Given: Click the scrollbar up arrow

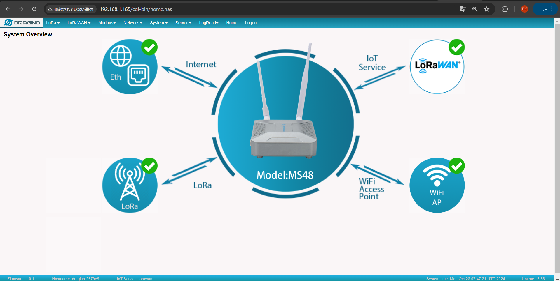Looking at the screenshot, I should (x=557, y=21).
